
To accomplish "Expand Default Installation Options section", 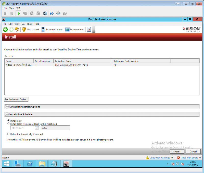I will (7, 107).
